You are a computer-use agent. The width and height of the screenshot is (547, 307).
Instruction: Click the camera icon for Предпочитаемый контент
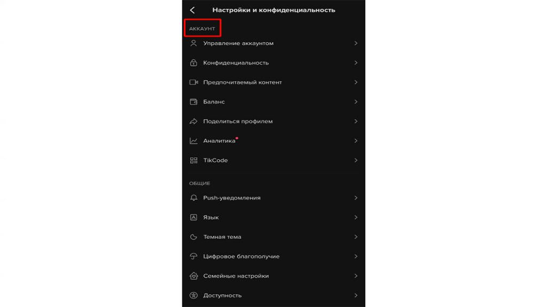pos(193,82)
